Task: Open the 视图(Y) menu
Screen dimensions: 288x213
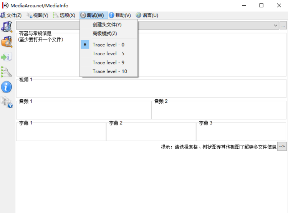Action: pyautogui.click(x=37, y=15)
